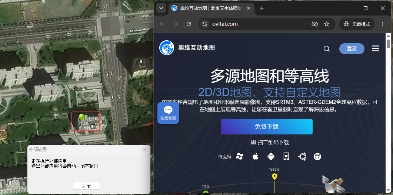Select the Apple platform icon

[255, 157]
